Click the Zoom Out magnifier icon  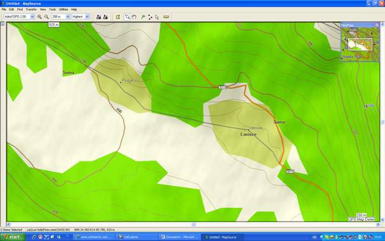46,17
